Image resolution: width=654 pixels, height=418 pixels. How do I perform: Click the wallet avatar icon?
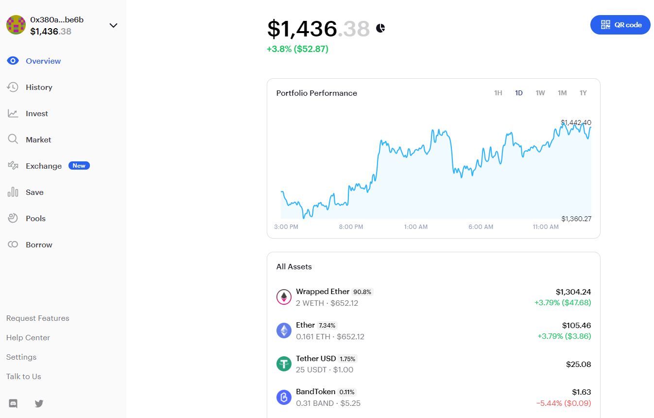(16, 25)
